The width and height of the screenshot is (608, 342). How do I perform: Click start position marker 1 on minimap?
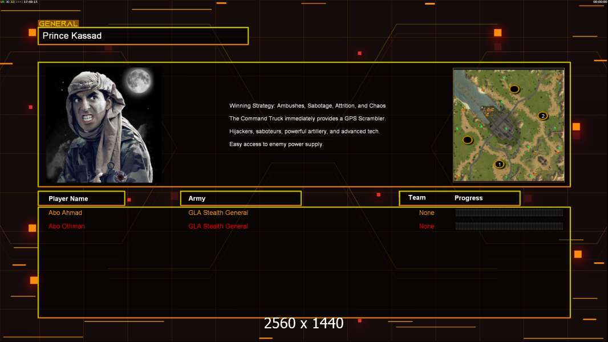pos(500,164)
